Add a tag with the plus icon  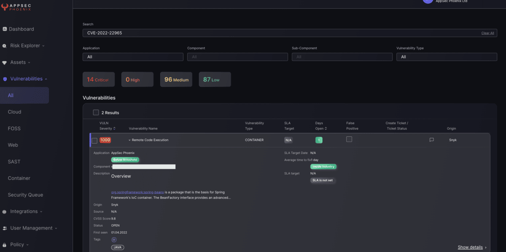tap(114, 239)
